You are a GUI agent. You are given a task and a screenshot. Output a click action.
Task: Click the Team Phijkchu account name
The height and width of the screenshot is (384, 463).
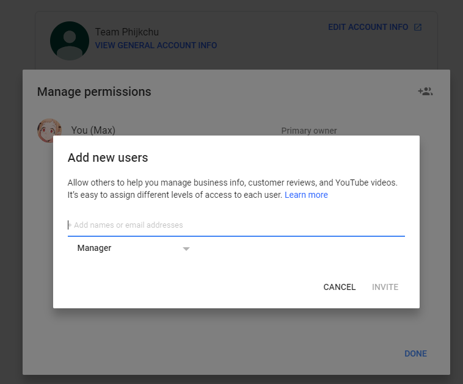pyautogui.click(x=126, y=32)
